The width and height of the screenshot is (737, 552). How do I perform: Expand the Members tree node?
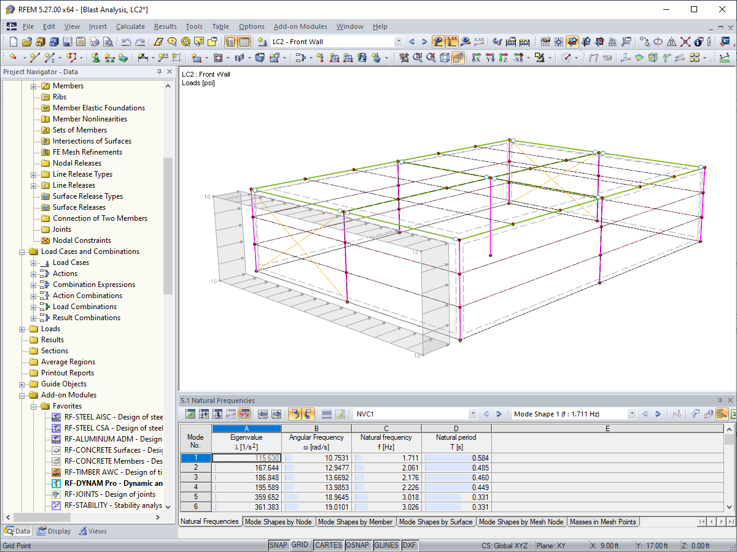tap(34, 86)
